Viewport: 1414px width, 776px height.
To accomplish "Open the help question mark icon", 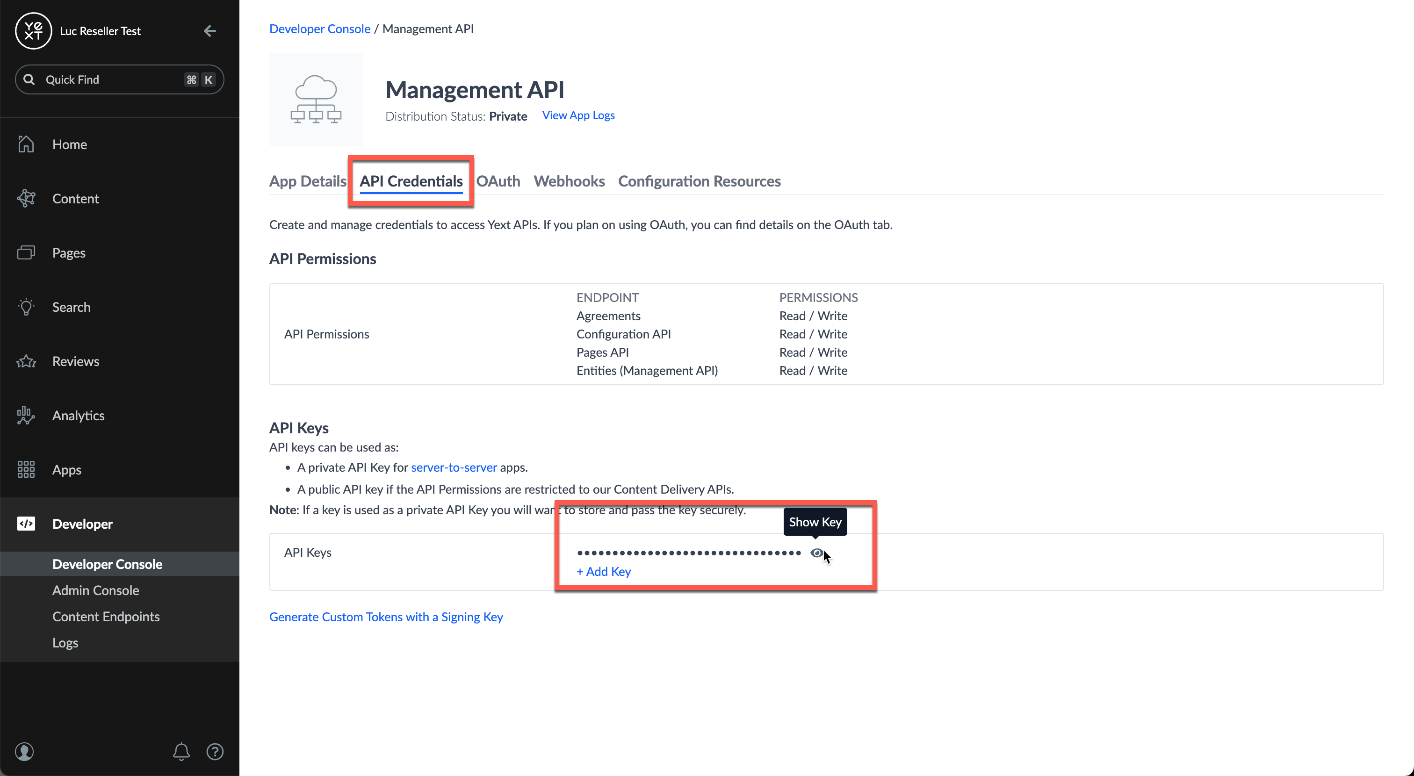I will [215, 751].
